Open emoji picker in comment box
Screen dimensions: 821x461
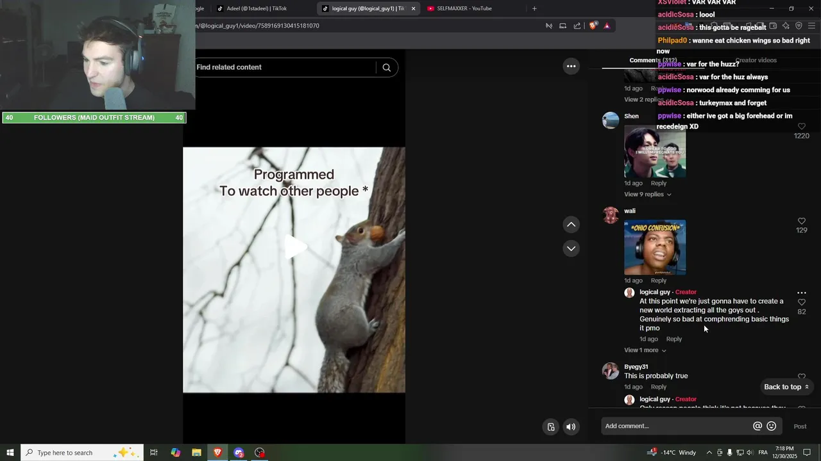point(772,426)
